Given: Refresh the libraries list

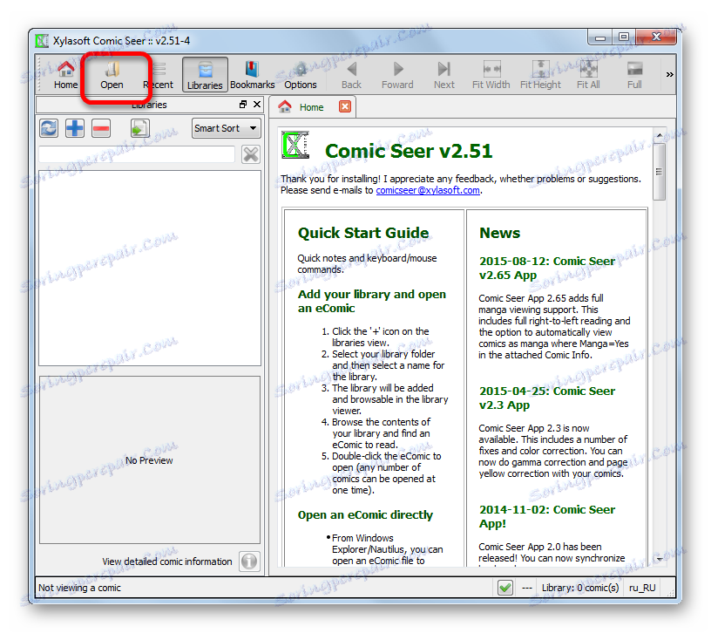Looking at the screenshot, I should tap(49, 128).
